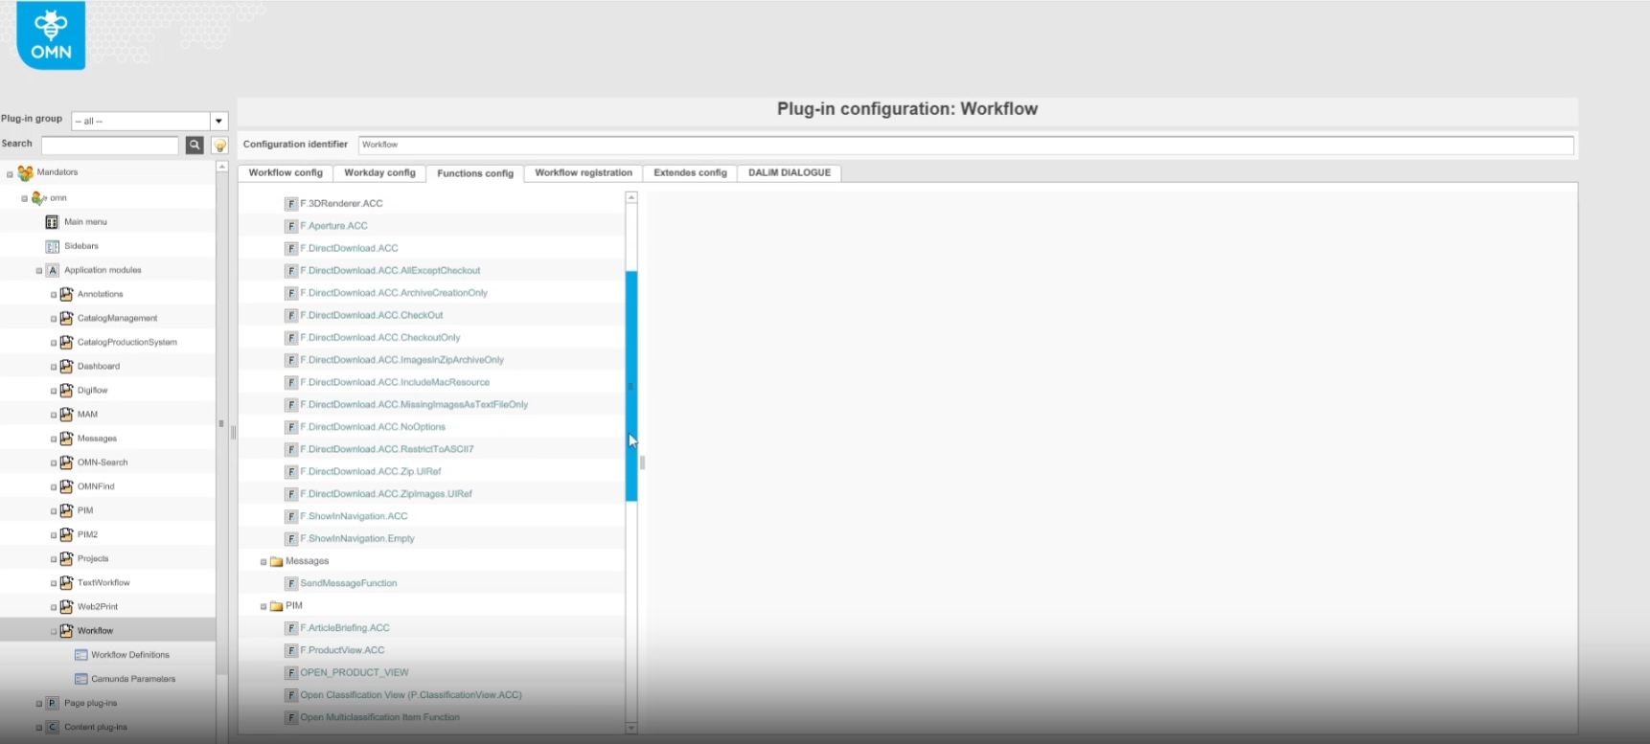Click the functions list scroll down arrow
The image size is (1650, 744).
[x=631, y=729]
